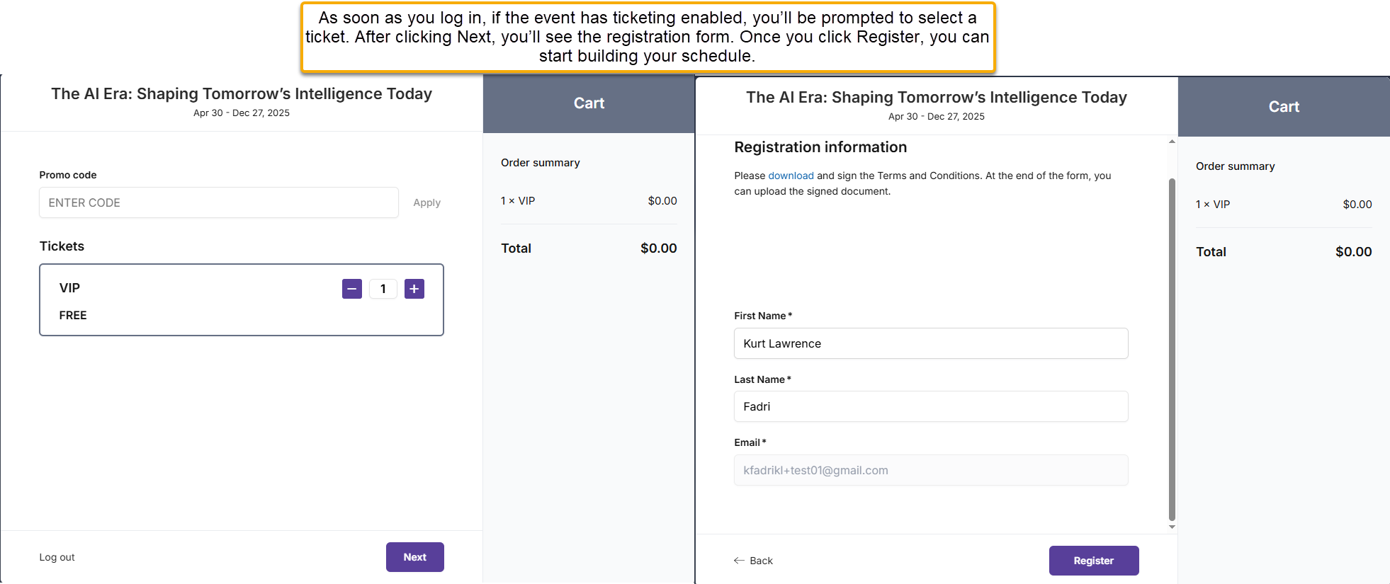Apply the promo code
Image resolution: width=1390 pixels, height=584 pixels.
(426, 202)
